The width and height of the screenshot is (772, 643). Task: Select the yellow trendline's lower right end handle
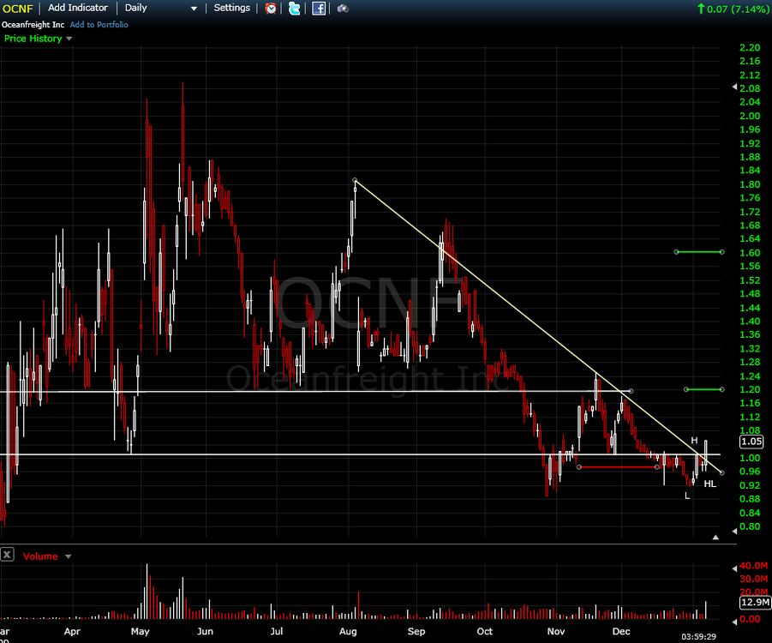[x=721, y=472]
